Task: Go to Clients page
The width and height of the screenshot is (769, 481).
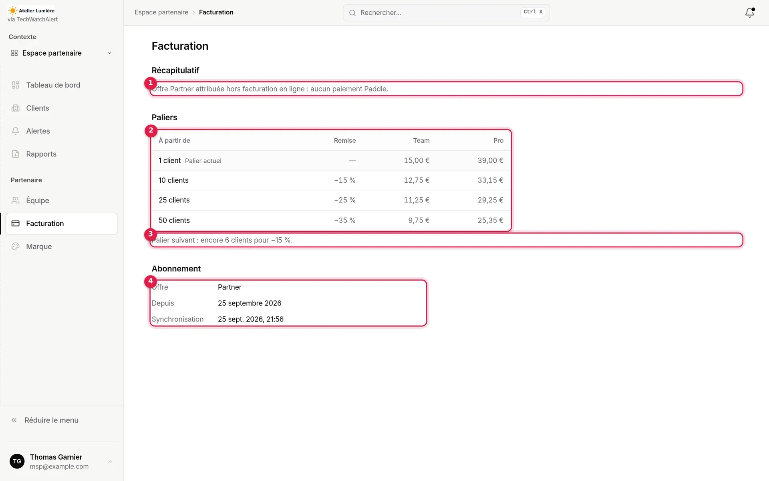Action: (62, 108)
